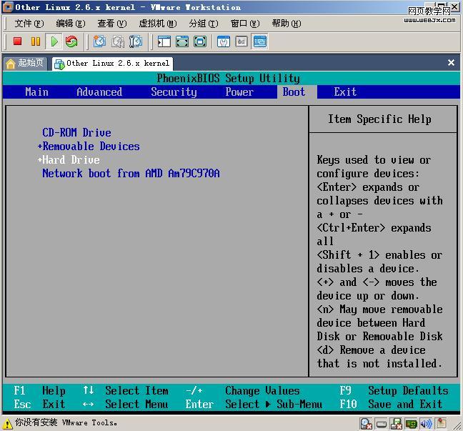The image size is (463, 431).
Task: Open the 虚拟机(M) menu
Action: (x=158, y=23)
